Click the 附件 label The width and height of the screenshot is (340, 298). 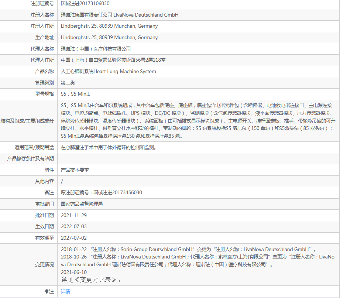point(49,170)
